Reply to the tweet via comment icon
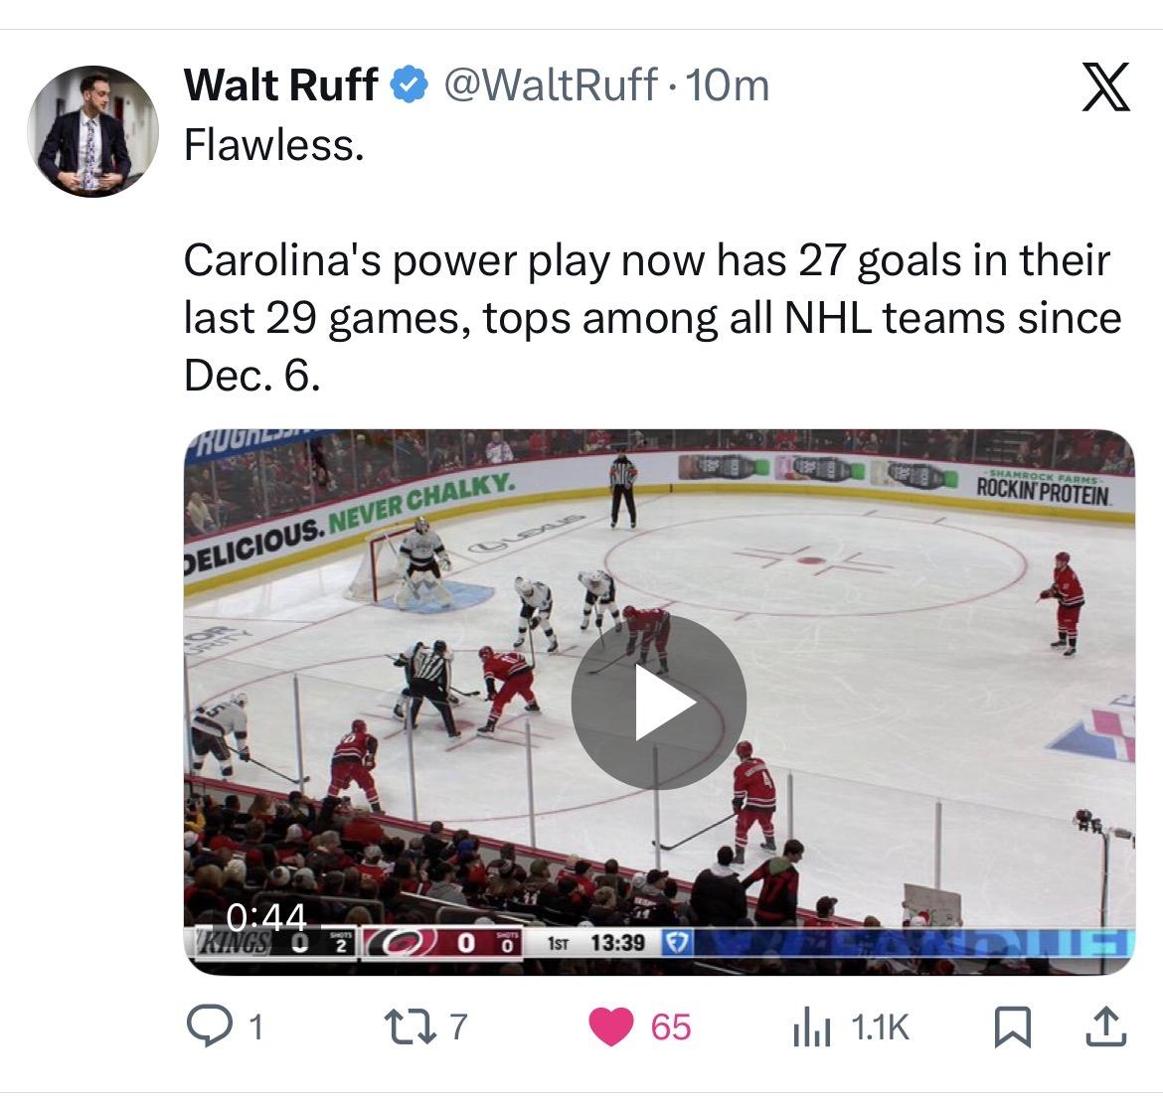Viewport: 1163px width, 1102px height. 209,1026
